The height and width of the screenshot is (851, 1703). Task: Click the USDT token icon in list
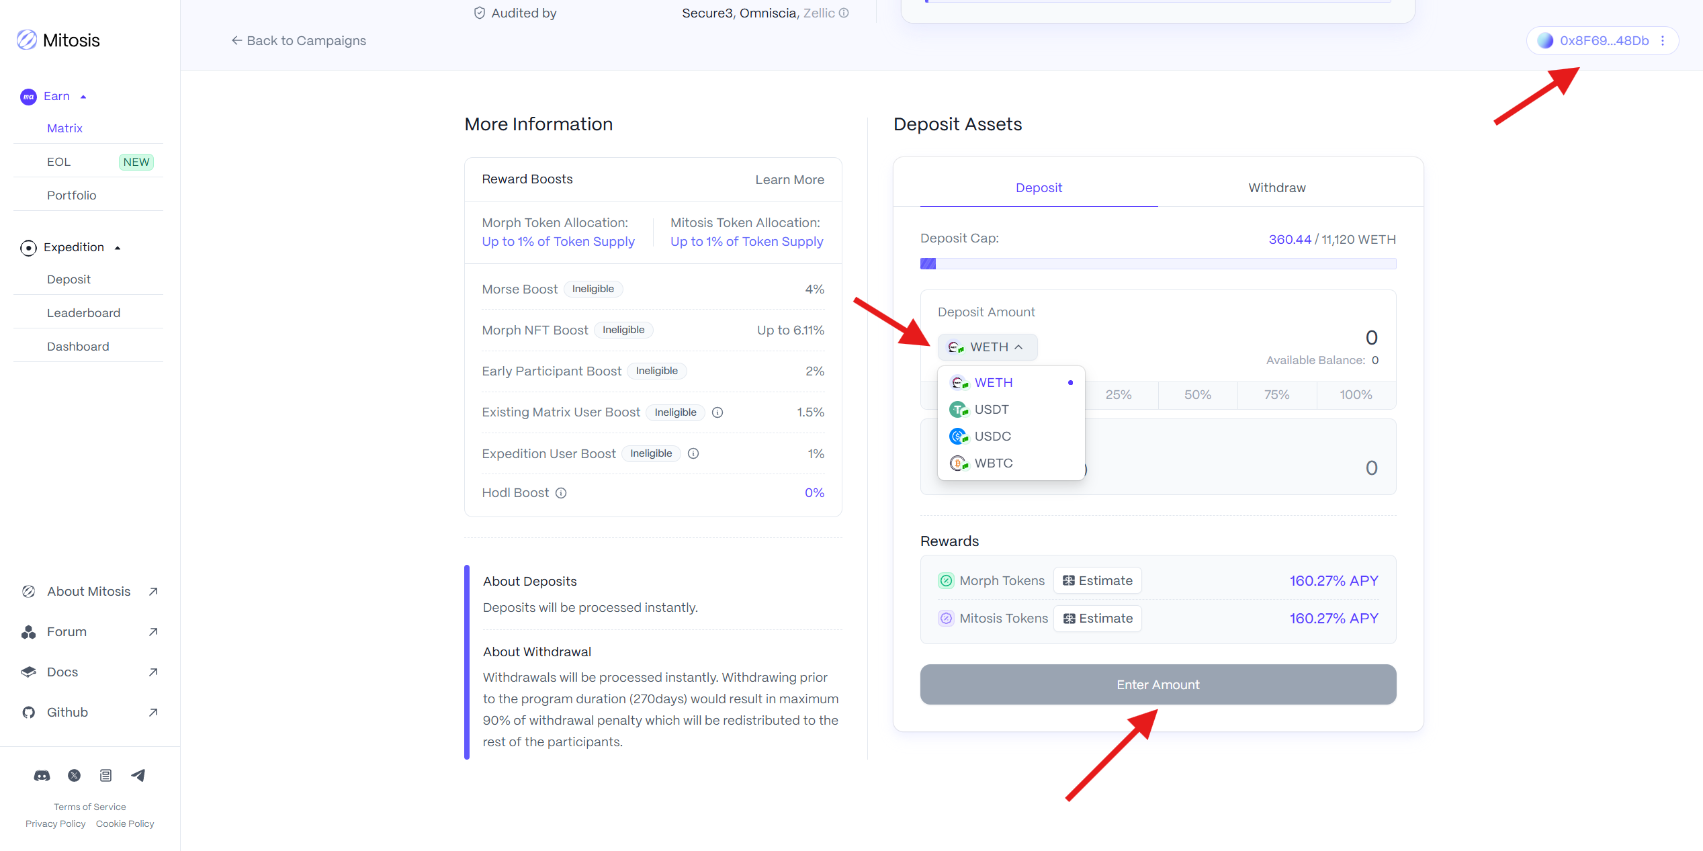pos(959,410)
